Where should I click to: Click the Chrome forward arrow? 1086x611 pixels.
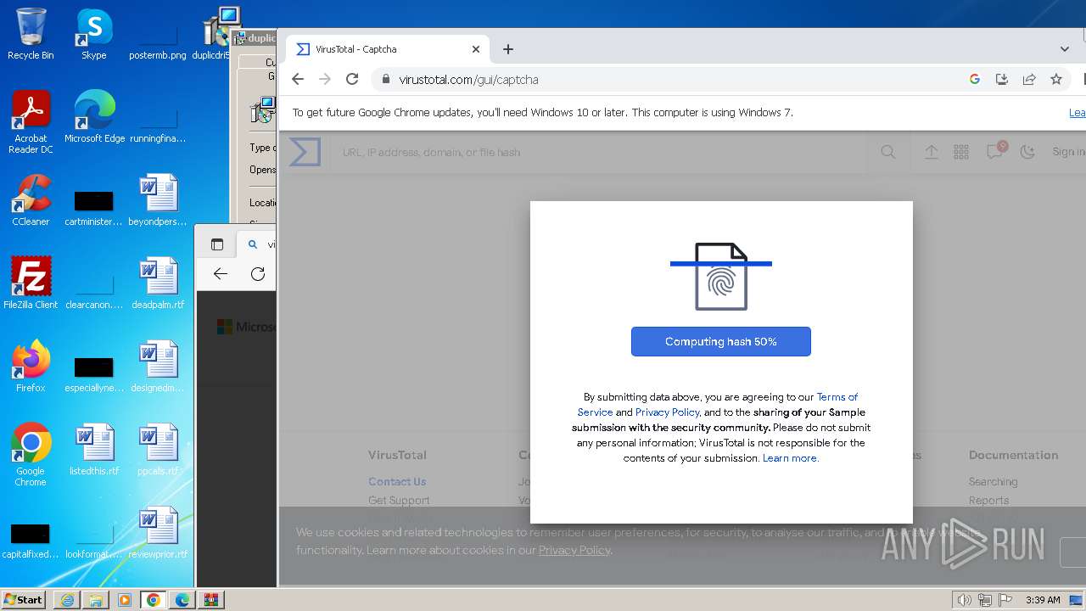click(324, 79)
